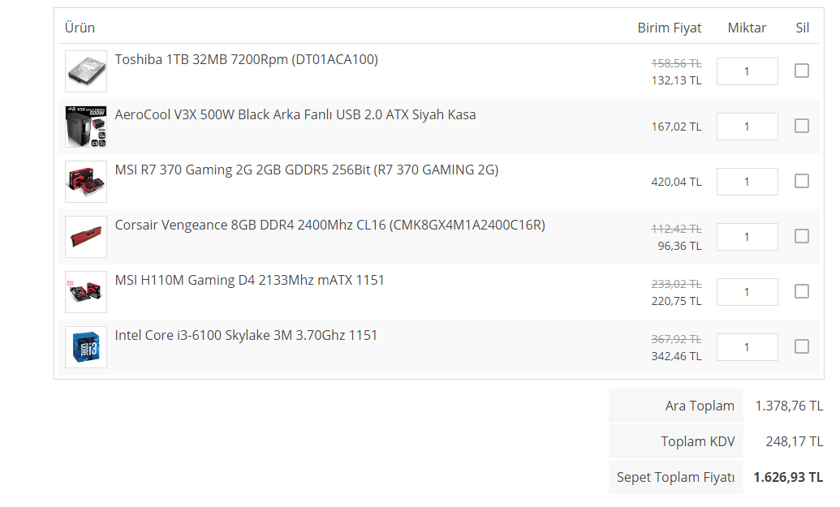Click the struck-through 233,02 TL price
Screen dimensions: 840x507
pos(676,284)
